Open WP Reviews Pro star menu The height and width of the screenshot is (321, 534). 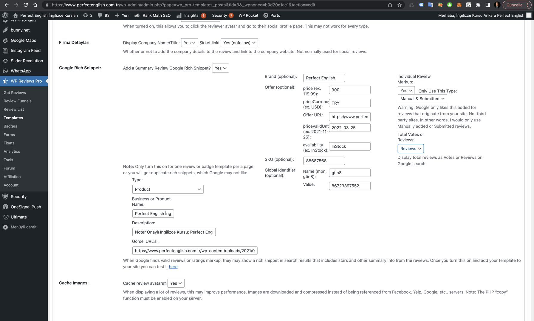pos(24,81)
